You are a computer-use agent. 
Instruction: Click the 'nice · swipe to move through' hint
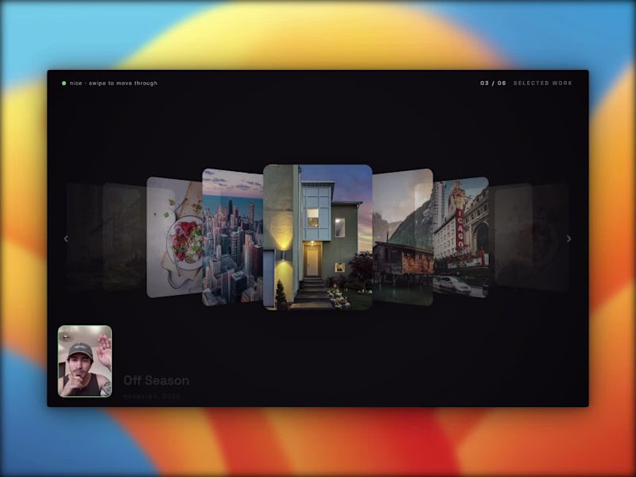(114, 83)
